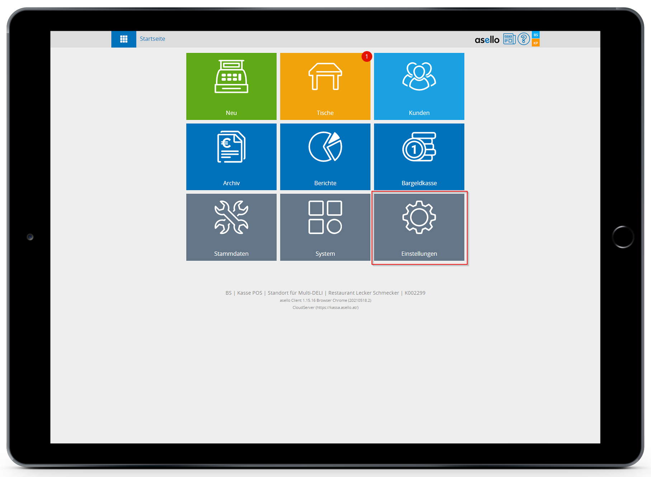Open the Tische table tile
Image resolution: width=651 pixels, height=477 pixels.
click(325, 86)
